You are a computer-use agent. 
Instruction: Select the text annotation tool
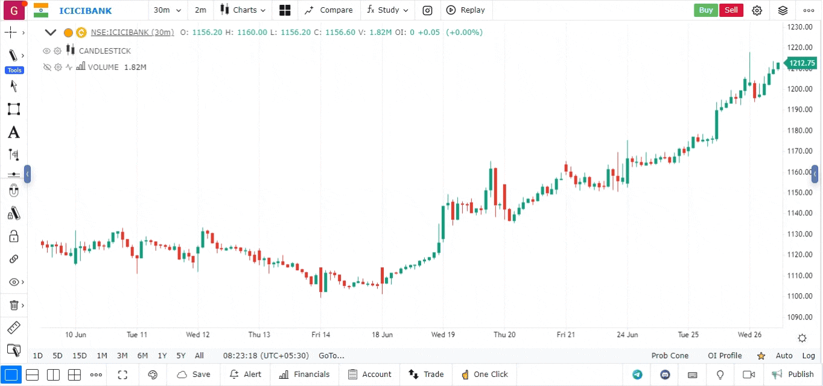13,133
